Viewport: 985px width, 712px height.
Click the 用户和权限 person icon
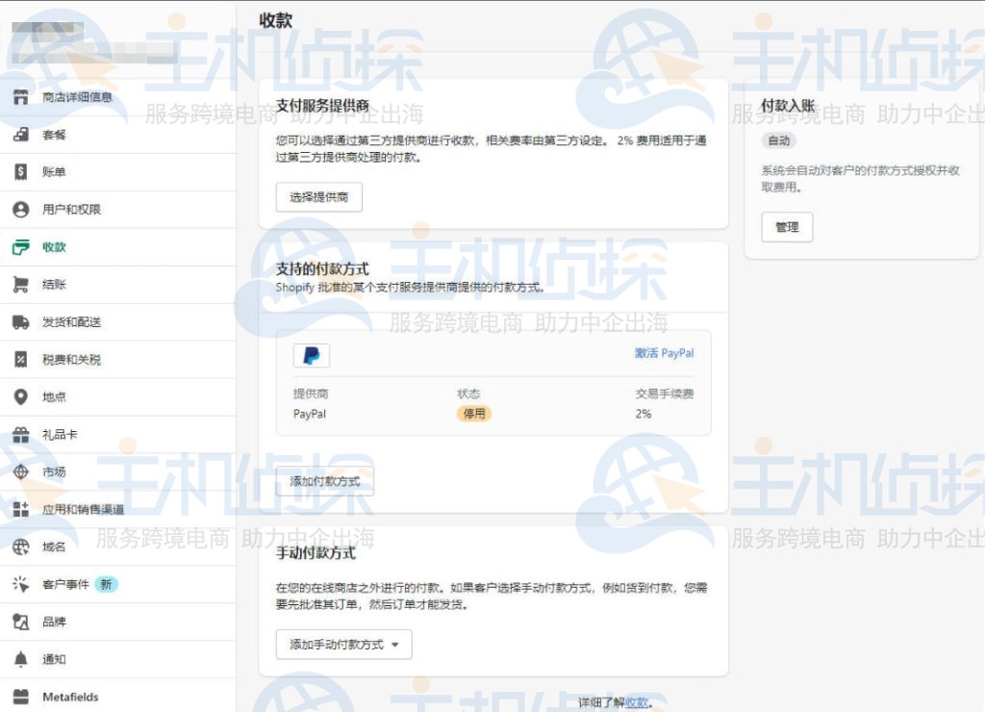pos(19,209)
